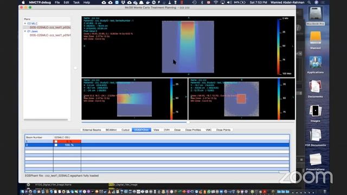Click the volume icon in menu bar

point(229,2)
